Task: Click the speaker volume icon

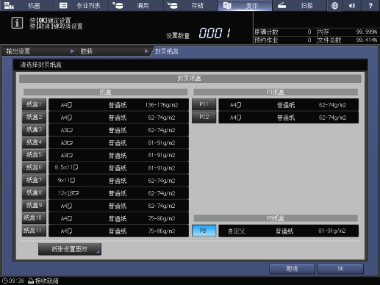Action: pos(352,5)
